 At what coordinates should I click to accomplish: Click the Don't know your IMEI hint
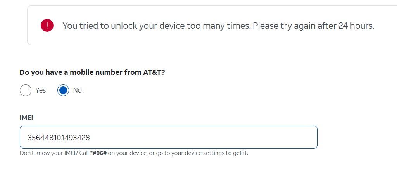tap(134, 153)
